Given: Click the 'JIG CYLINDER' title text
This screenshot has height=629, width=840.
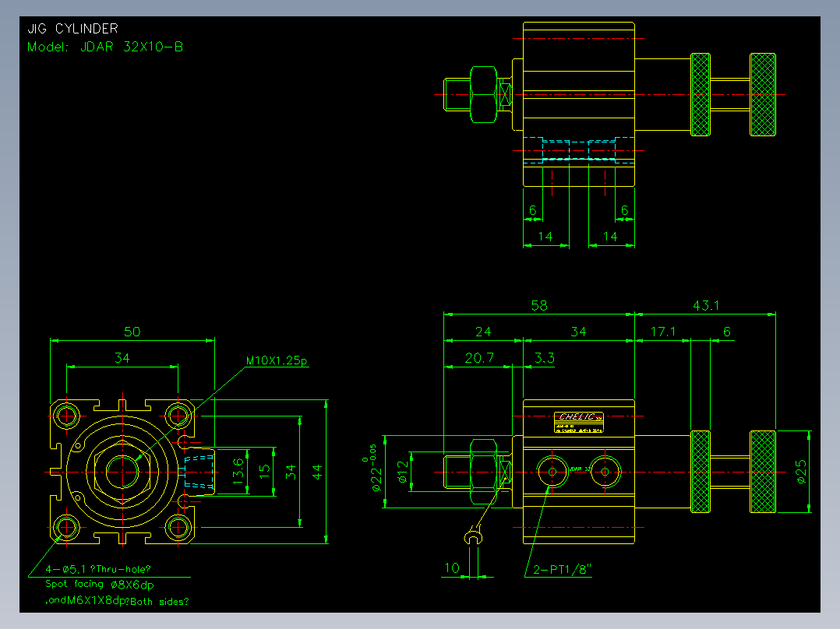Looking at the screenshot, I should (72, 28).
